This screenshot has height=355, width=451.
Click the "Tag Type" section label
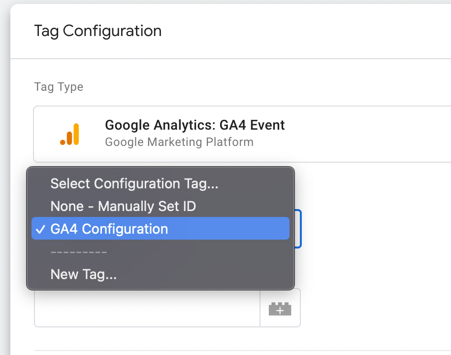58,86
